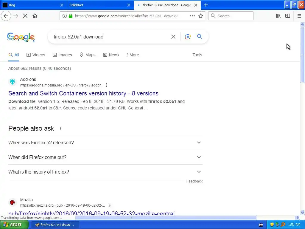Open a new tab with the plus icon
The image size is (305, 229).
tap(206, 5)
